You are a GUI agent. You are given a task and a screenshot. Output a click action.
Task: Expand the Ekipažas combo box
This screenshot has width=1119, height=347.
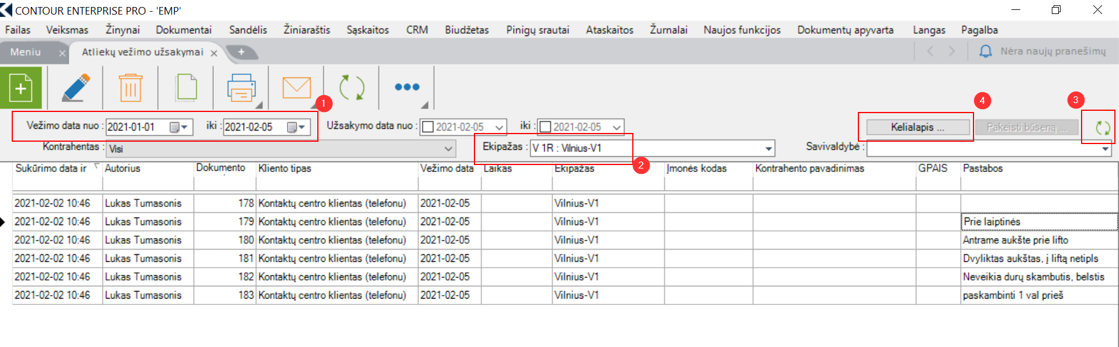click(768, 149)
